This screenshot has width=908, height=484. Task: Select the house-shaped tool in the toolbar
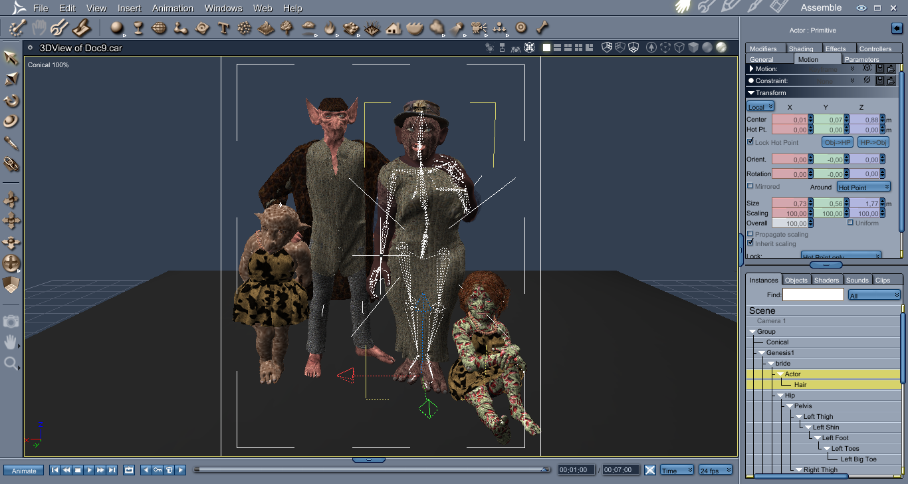(394, 28)
